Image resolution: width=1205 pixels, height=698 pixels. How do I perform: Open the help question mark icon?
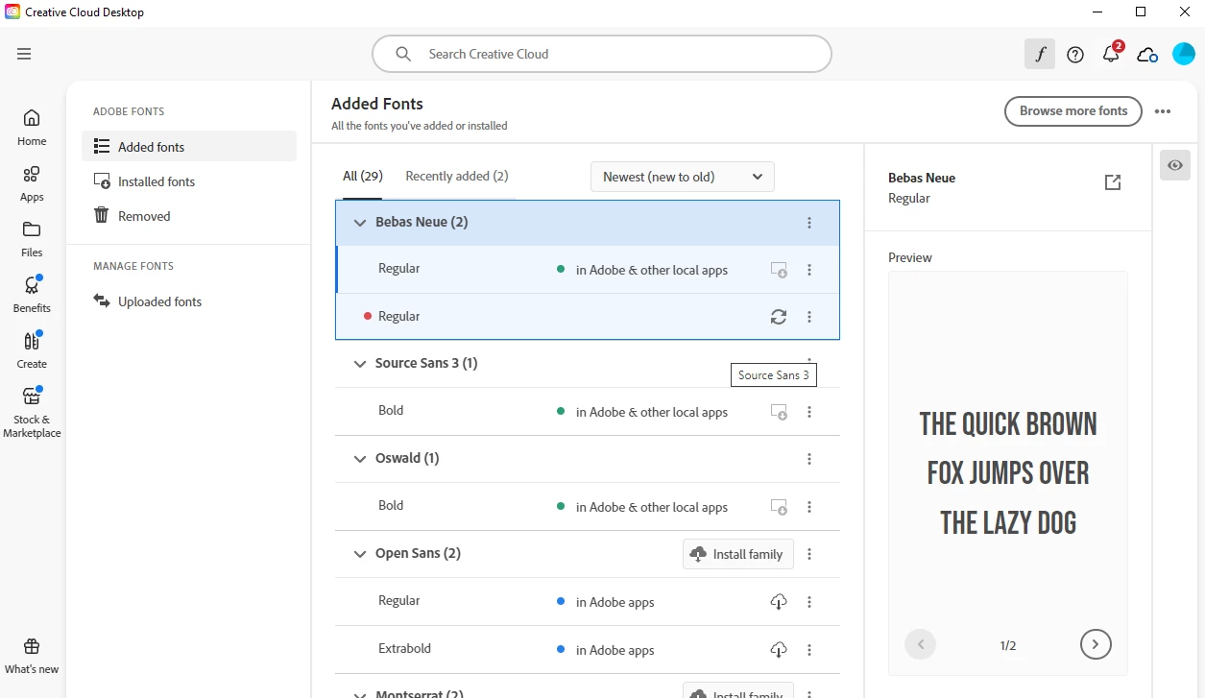(x=1075, y=55)
